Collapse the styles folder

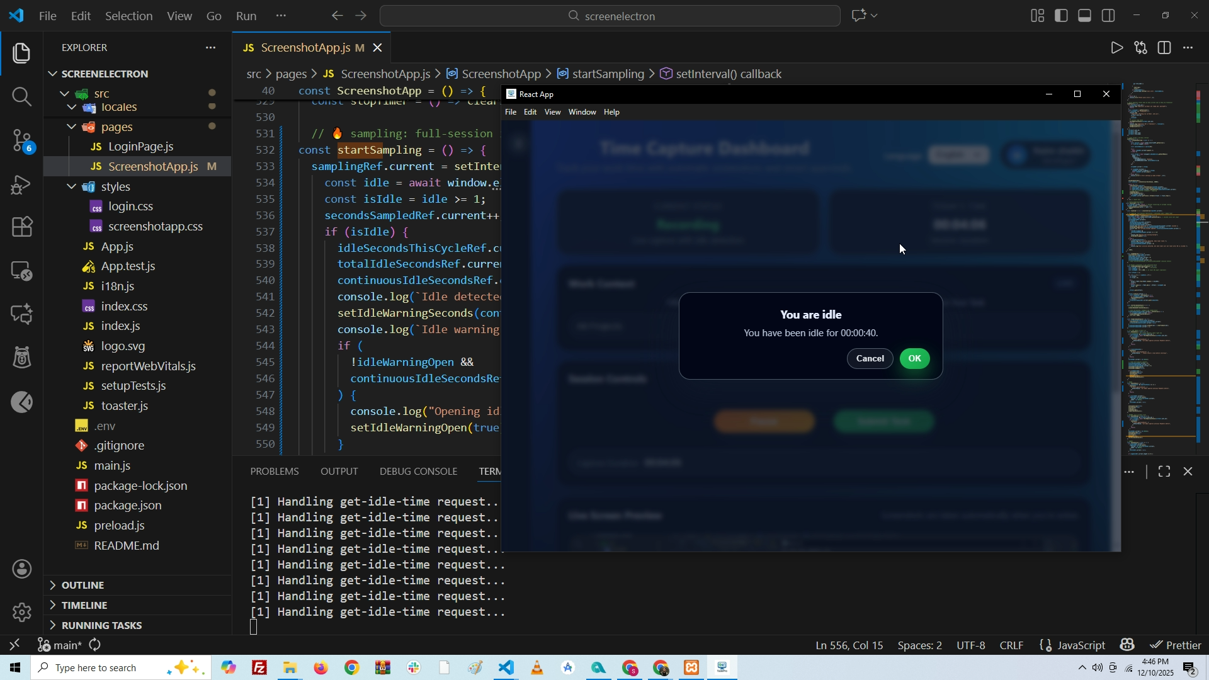[x=115, y=187]
